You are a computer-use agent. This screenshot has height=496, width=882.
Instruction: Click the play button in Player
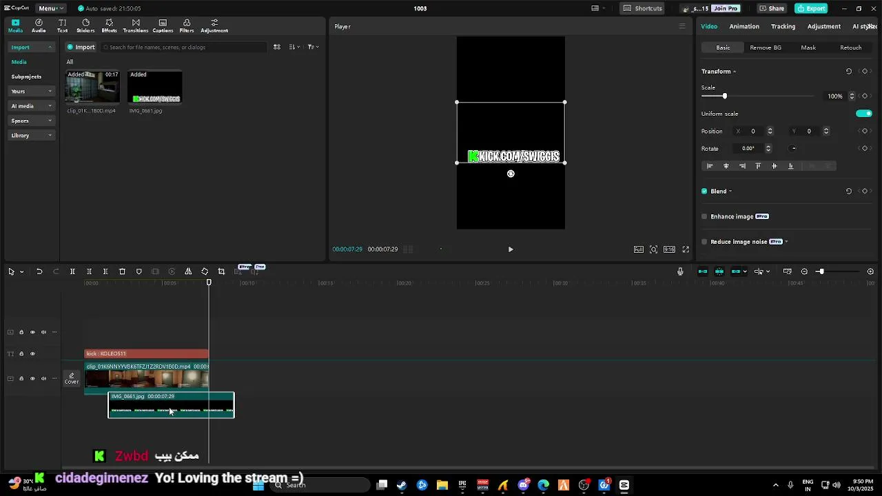tap(511, 249)
